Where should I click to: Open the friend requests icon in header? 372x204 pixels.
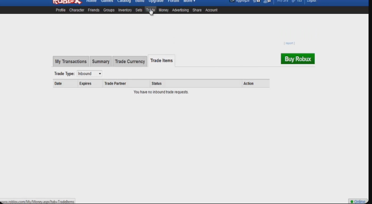(267, 2)
